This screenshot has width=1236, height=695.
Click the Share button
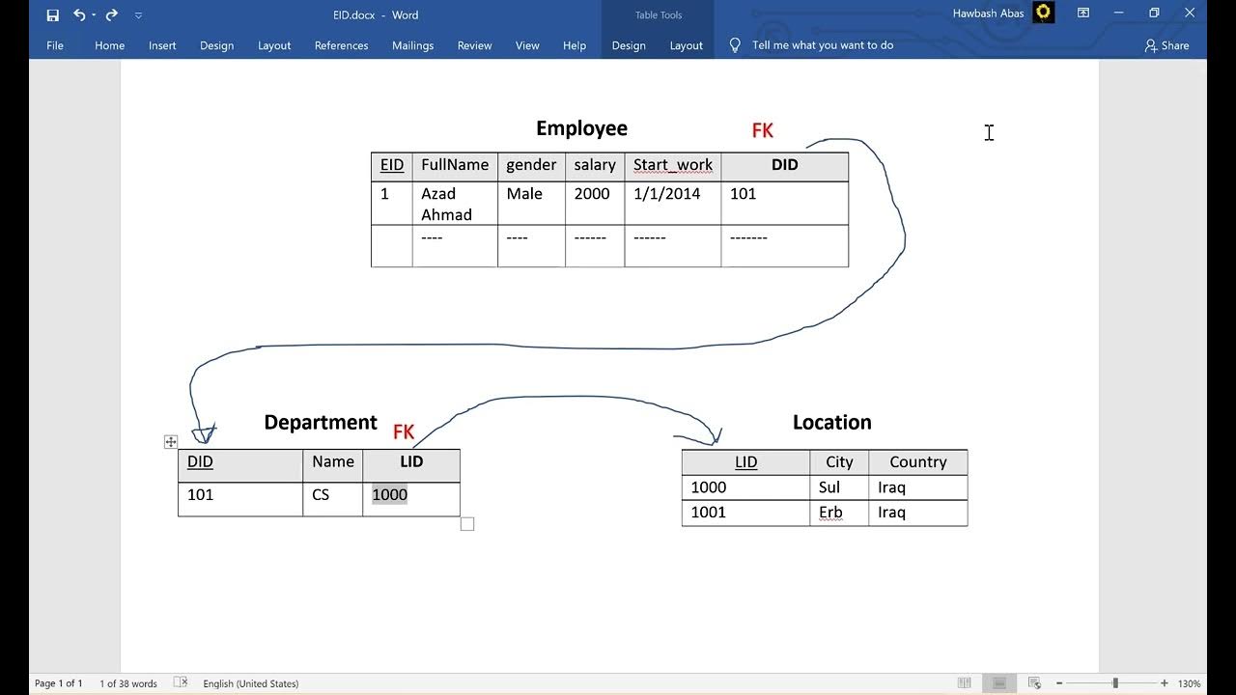[x=1166, y=45]
